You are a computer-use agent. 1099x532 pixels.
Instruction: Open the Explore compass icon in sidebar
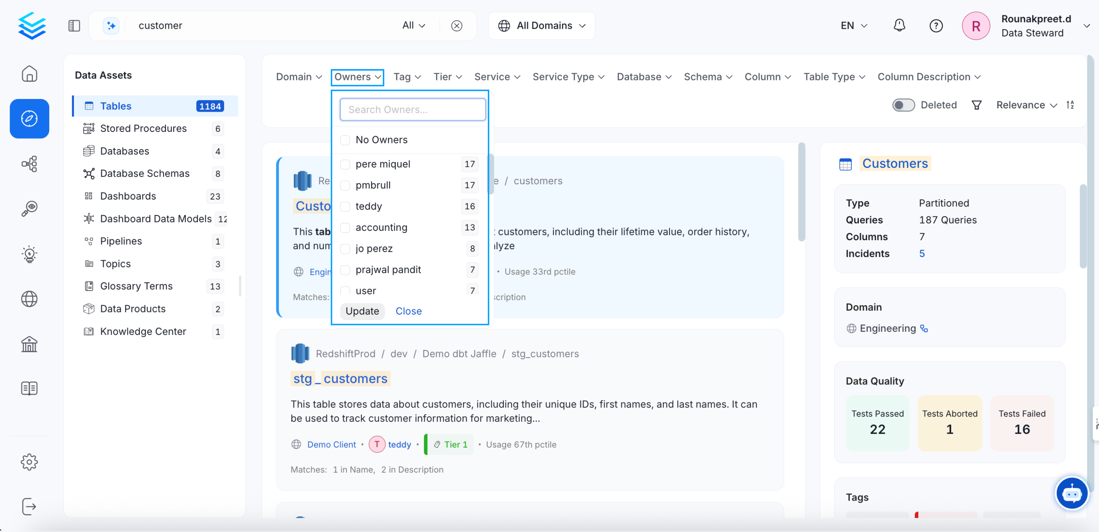coord(29,119)
